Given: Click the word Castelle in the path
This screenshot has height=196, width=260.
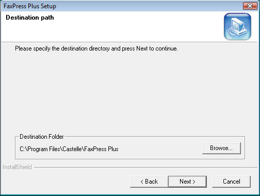Looking at the screenshot, I should 73,149.
